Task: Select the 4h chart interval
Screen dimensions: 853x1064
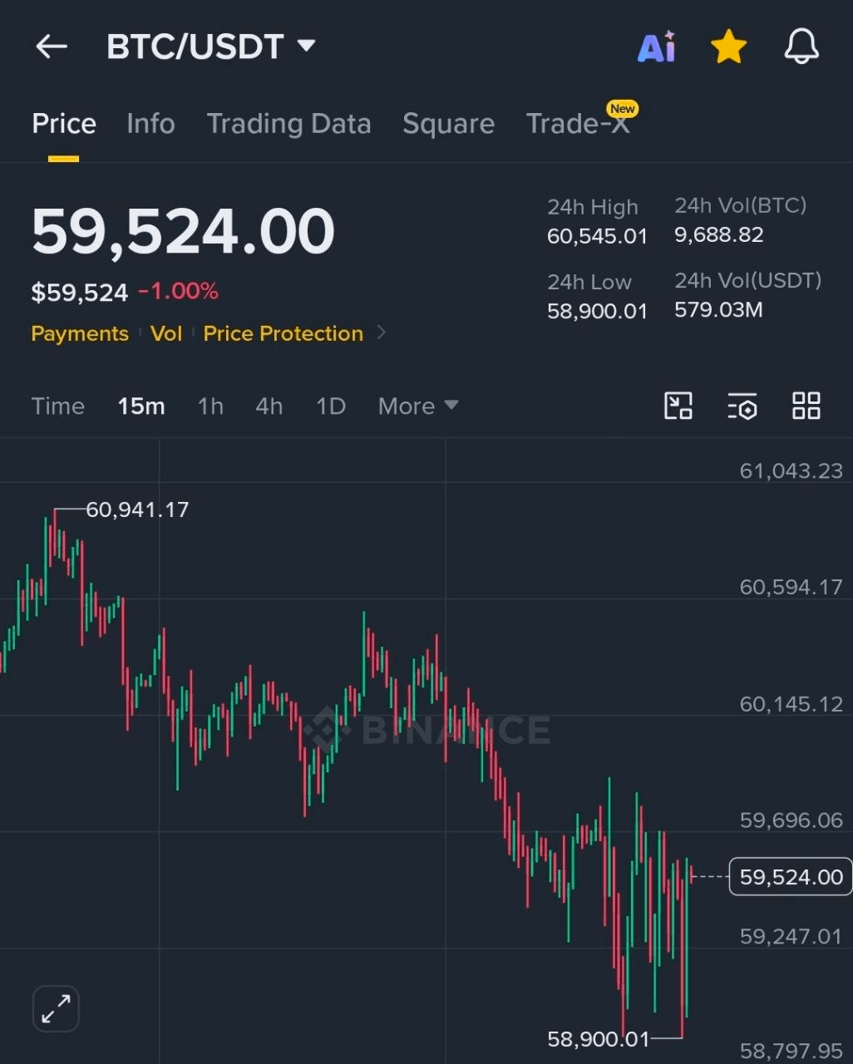Action: [x=269, y=406]
